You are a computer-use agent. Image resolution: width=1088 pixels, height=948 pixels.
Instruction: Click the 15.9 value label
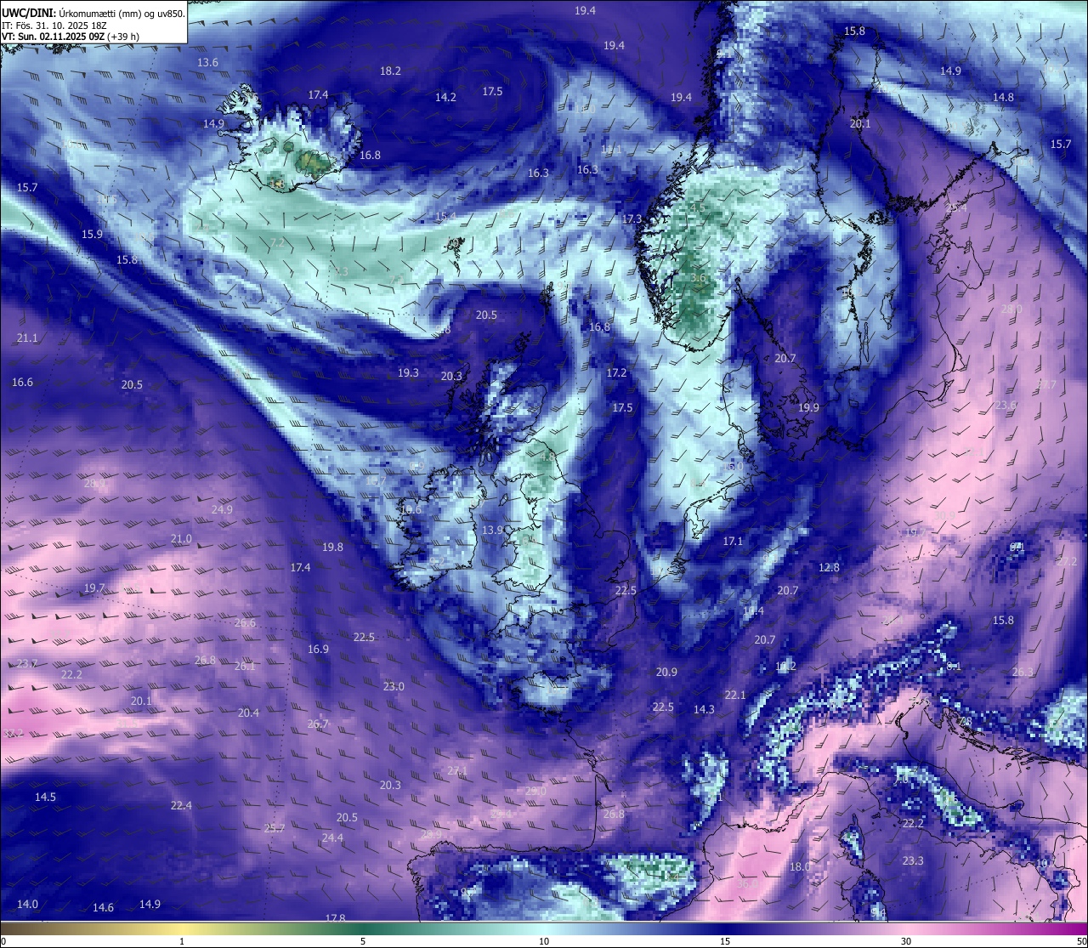(x=92, y=235)
